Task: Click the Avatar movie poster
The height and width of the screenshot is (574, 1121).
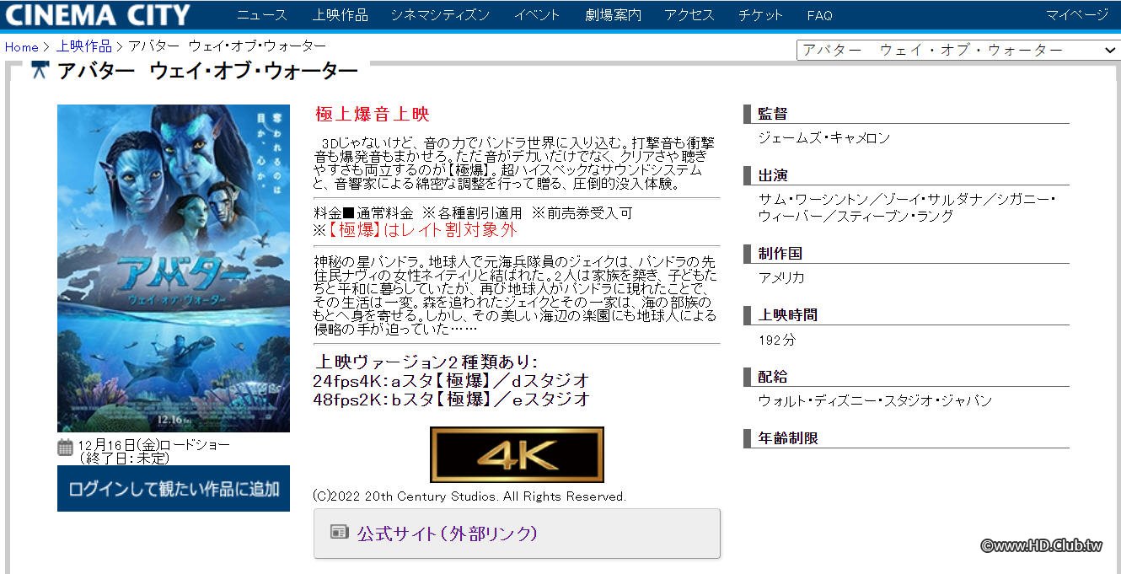Action: (174, 268)
